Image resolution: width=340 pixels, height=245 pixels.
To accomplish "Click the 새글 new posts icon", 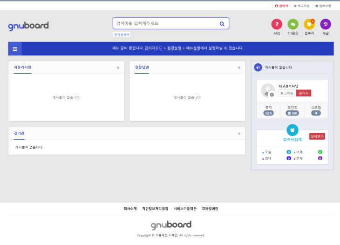I will (326, 24).
